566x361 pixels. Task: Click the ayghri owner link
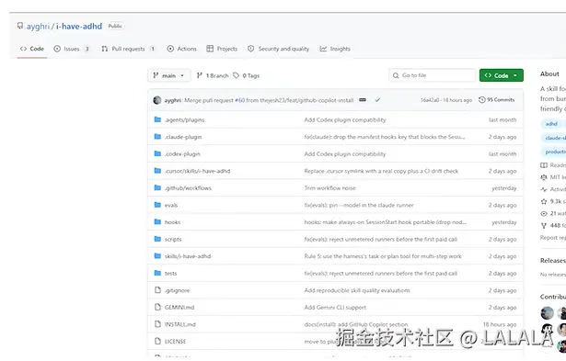click(x=38, y=27)
